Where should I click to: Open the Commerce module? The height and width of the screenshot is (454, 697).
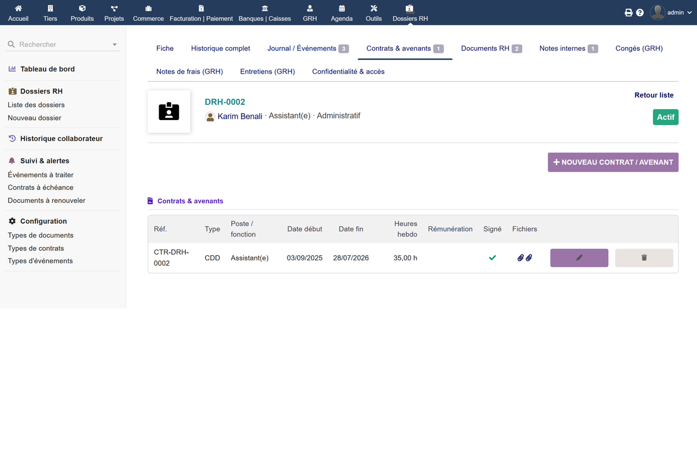pos(148,13)
